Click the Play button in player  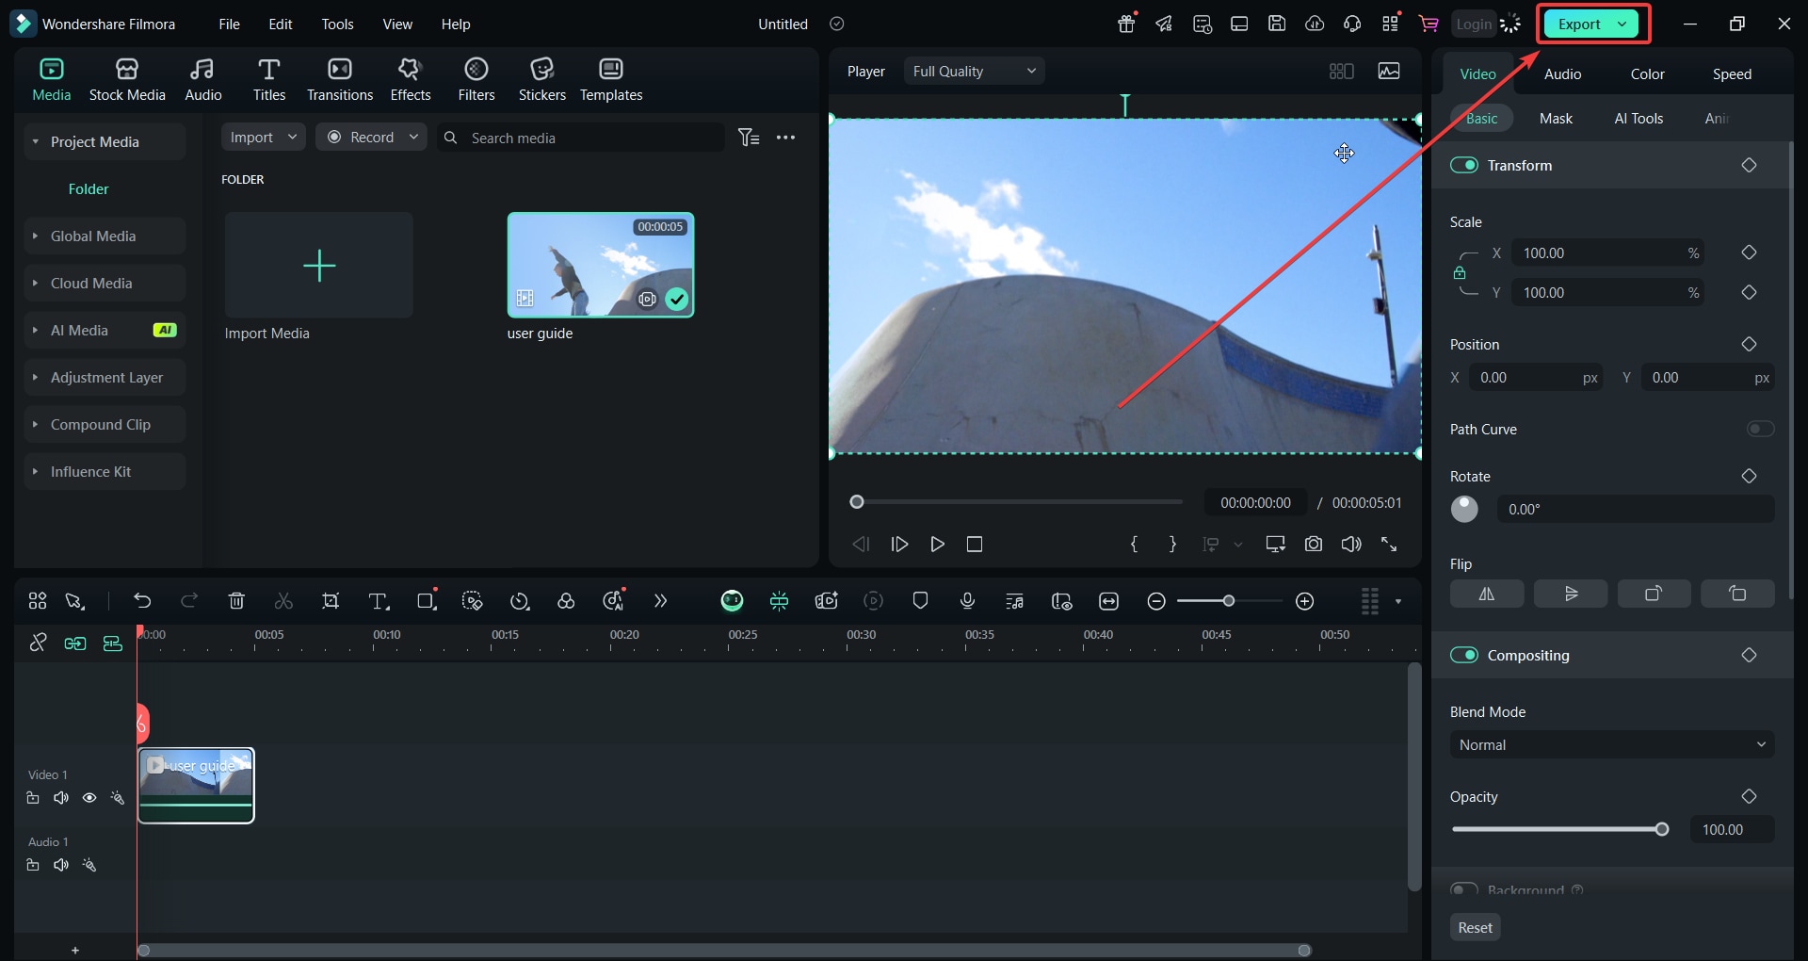pyautogui.click(x=937, y=545)
